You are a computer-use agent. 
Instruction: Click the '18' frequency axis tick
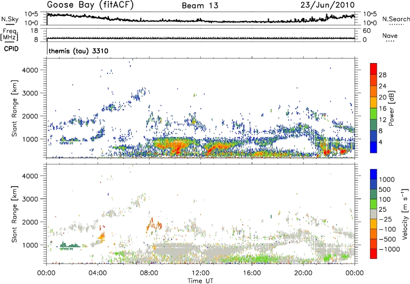(34, 31)
